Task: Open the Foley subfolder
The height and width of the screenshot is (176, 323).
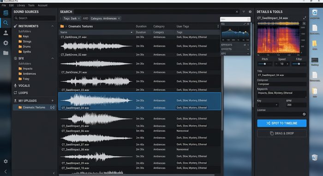Action: tap(24, 79)
